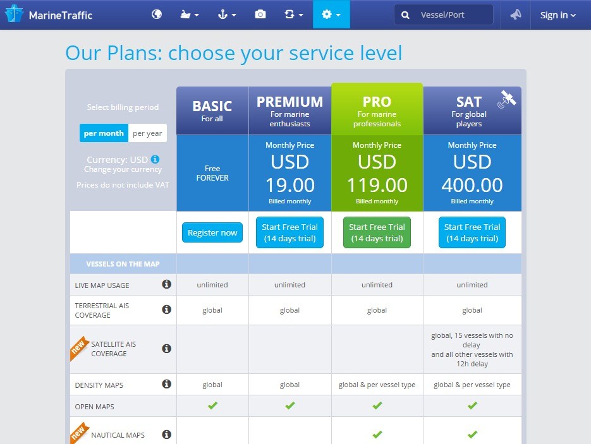This screenshot has height=444, width=591.
Task: Expand the anchor ports dropdown menu
Action: [227, 15]
